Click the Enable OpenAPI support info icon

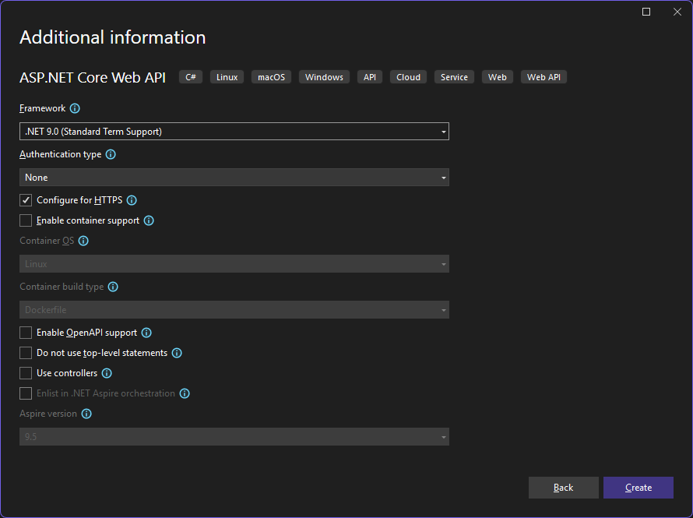tap(146, 333)
